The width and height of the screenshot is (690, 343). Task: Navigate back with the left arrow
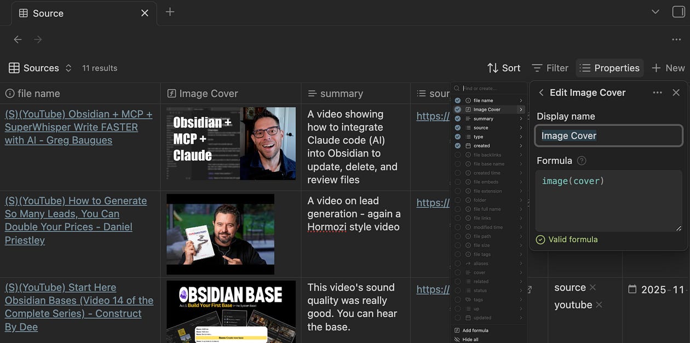18,39
